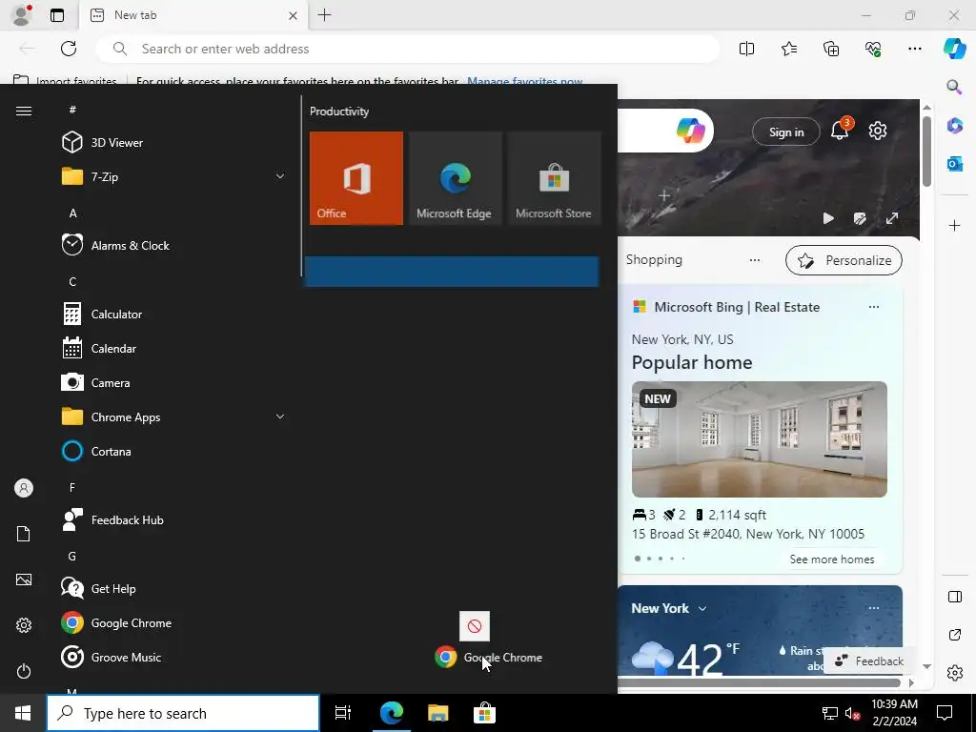Open Alarms & Clock app
976x732 pixels.
[174, 245]
